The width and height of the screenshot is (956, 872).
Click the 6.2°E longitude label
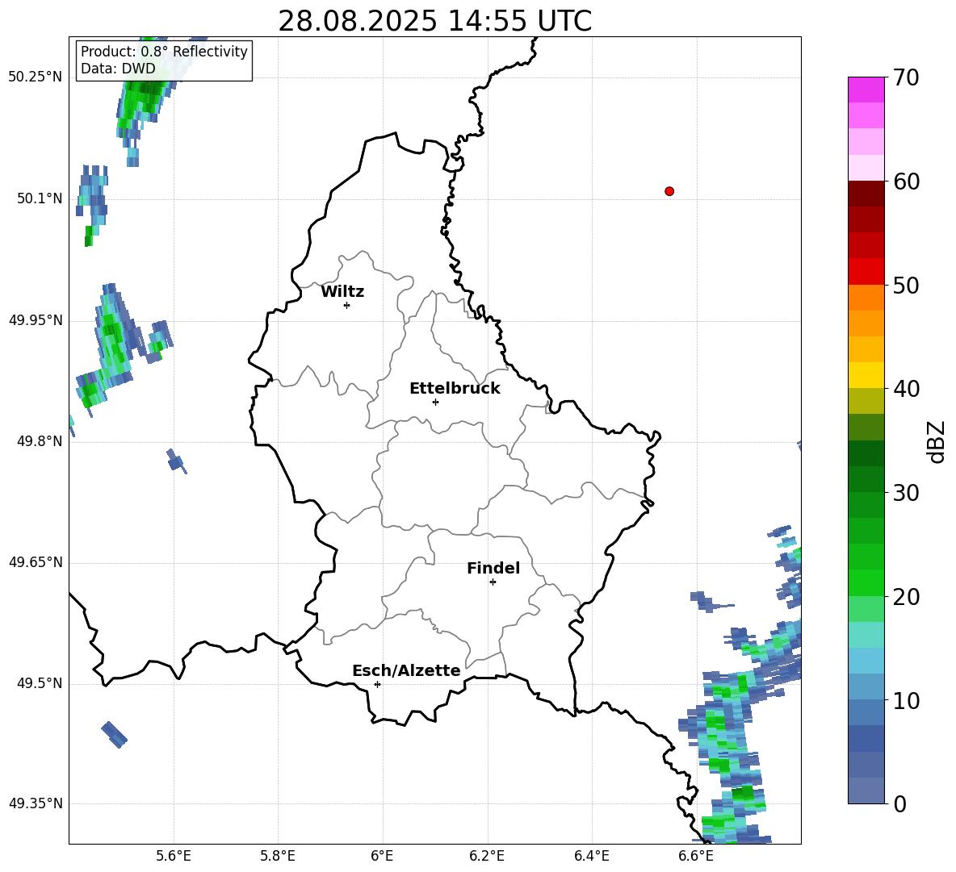(x=487, y=856)
